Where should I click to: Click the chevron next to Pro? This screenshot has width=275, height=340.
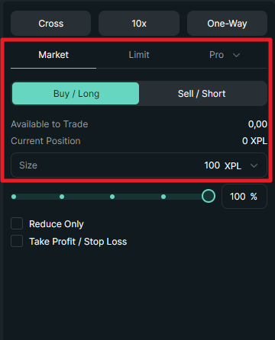[x=237, y=55]
